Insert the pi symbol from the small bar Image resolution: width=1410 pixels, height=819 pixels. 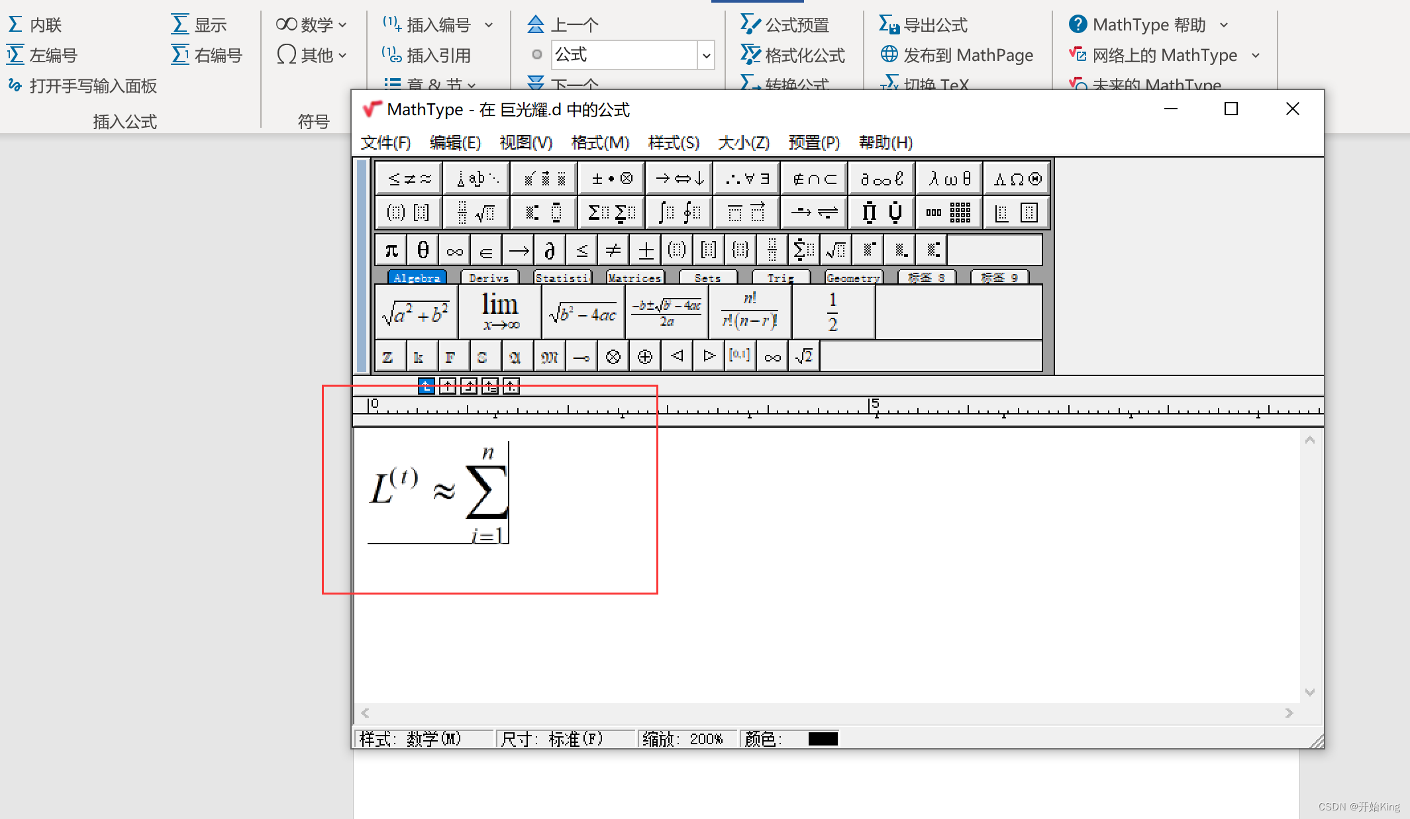pos(390,250)
